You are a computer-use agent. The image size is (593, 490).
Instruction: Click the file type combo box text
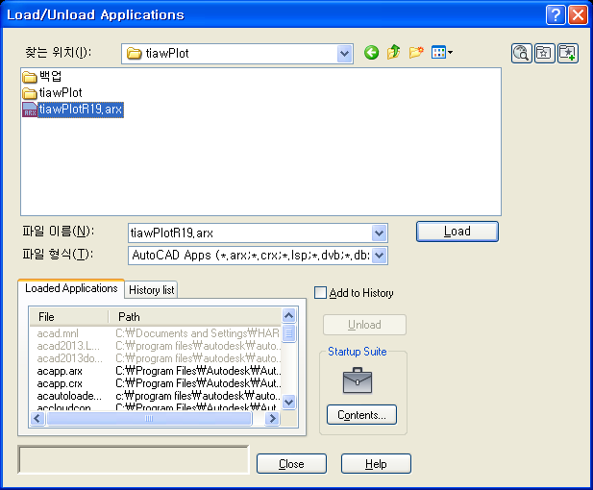[x=250, y=256]
